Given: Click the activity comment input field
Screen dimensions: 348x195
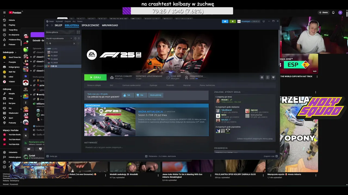Looking at the screenshot, I should [146, 147].
